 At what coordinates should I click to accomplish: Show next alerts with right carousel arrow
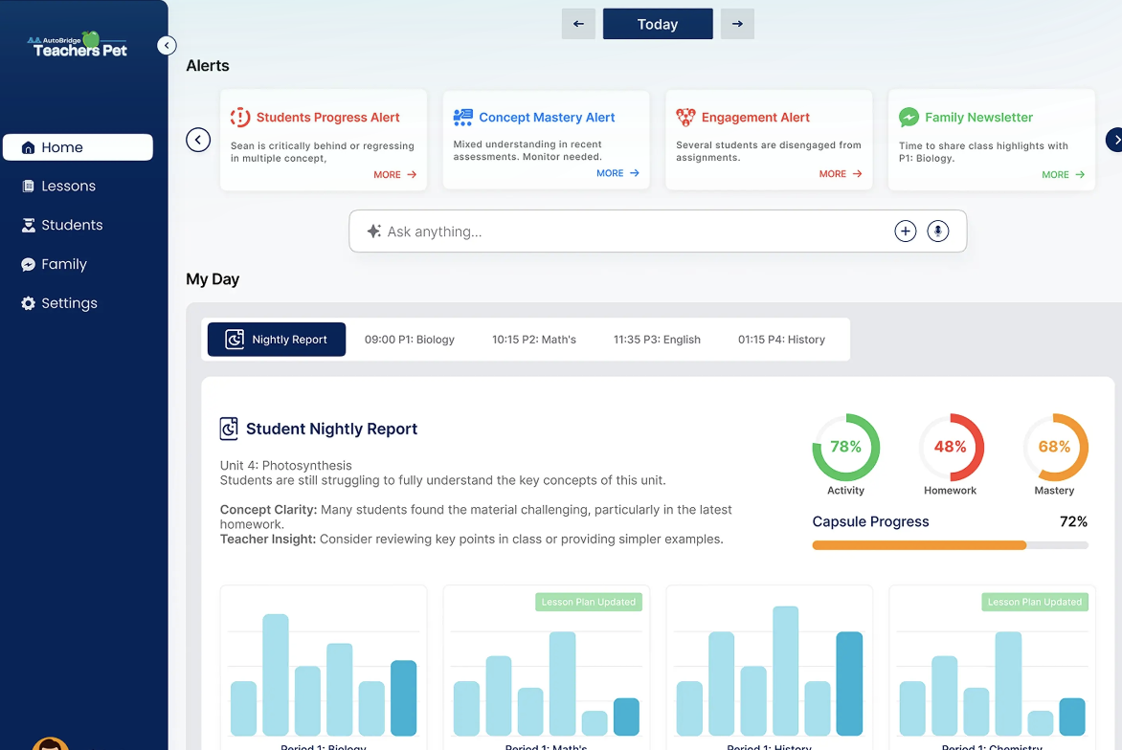1114,140
